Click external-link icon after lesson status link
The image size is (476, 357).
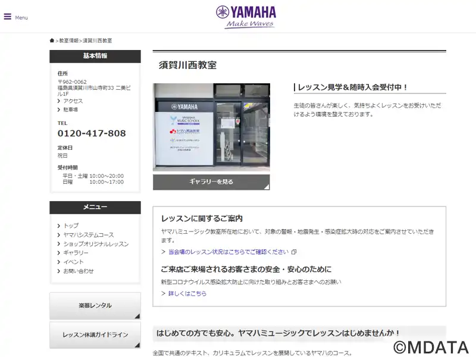[294, 252]
